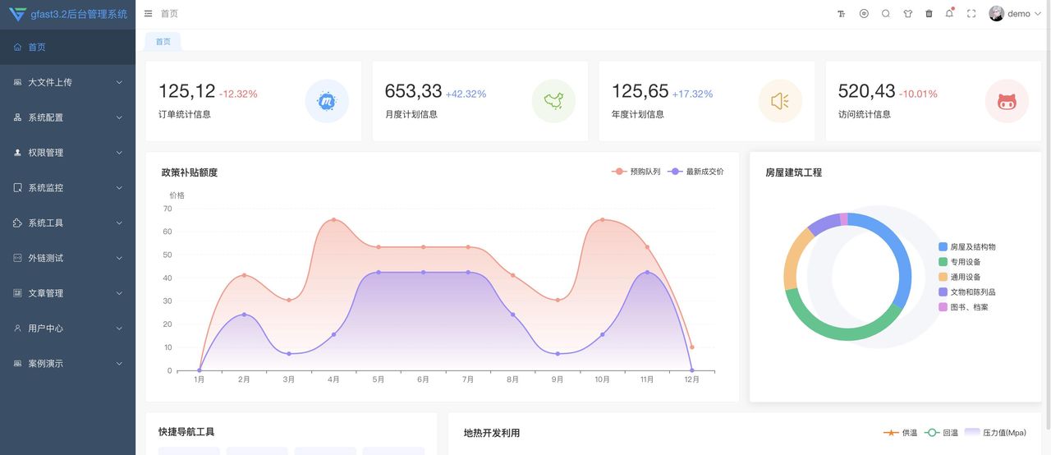Toggle 专用设备 pie legend
This screenshot has width=1051, height=455.
coord(960,262)
